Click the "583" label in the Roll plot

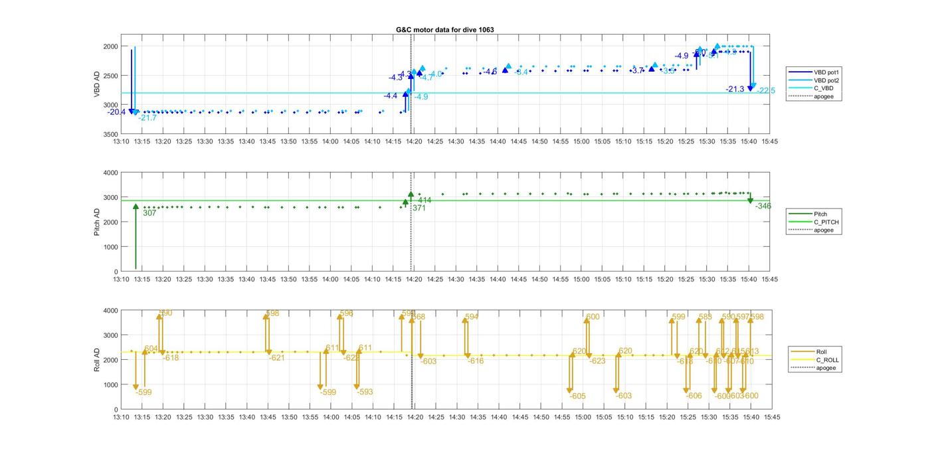point(705,317)
